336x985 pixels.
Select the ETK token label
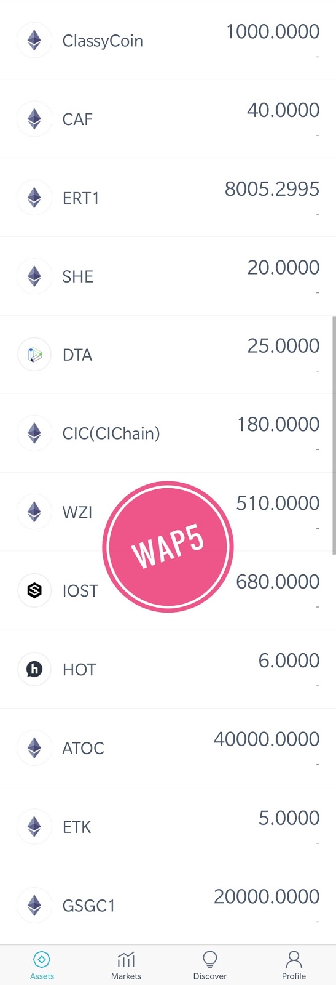coord(77,827)
